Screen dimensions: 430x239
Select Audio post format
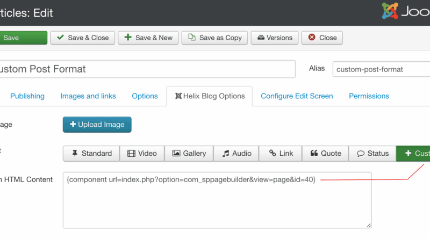point(236,154)
